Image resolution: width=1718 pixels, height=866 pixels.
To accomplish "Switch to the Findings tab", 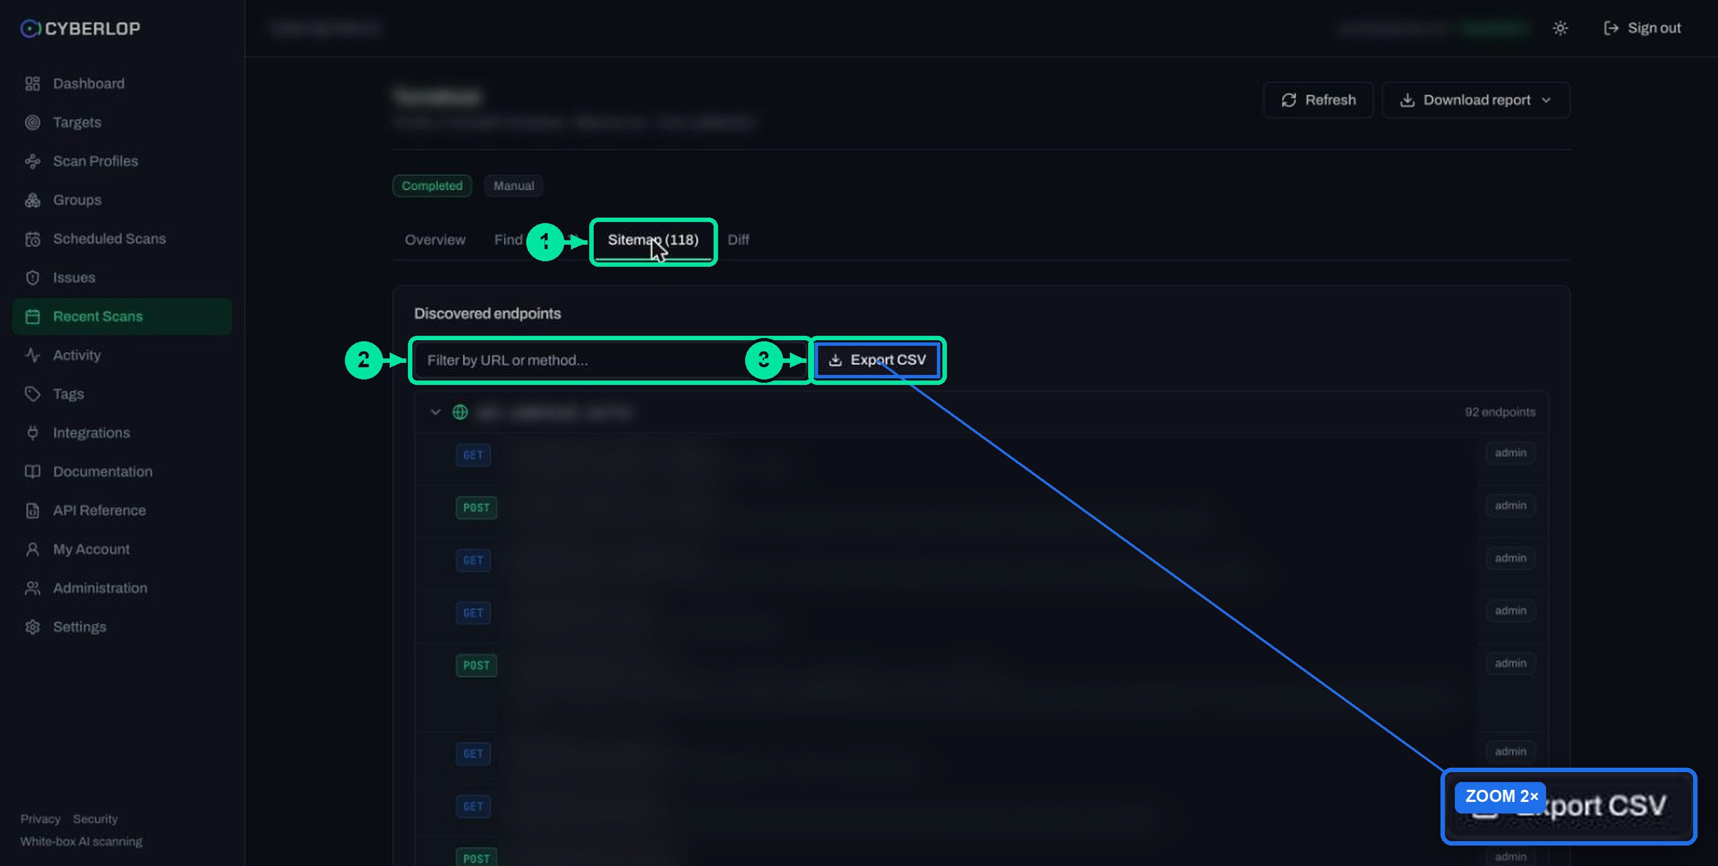I will click(508, 240).
